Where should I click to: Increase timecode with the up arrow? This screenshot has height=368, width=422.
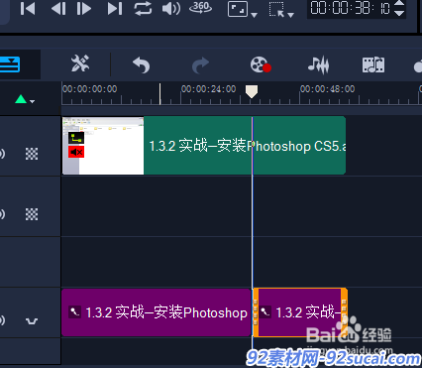[x=399, y=4]
